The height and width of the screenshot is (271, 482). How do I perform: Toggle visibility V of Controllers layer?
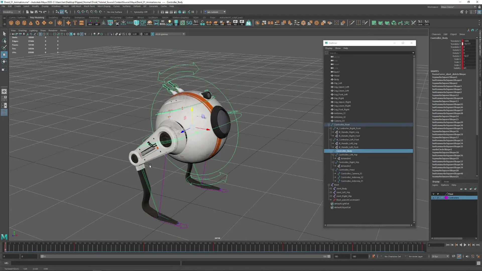(x=434, y=198)
